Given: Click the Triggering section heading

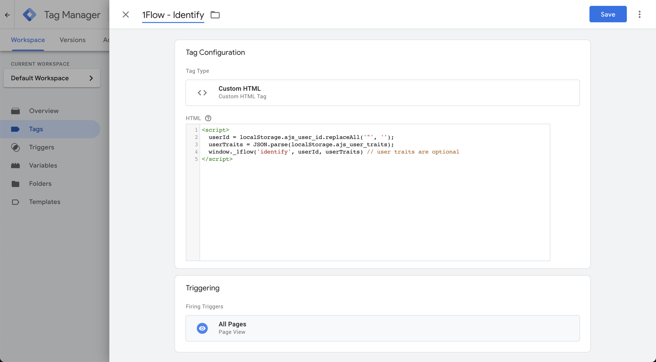Looking at the screenshot, I should (x=202, y=288).
